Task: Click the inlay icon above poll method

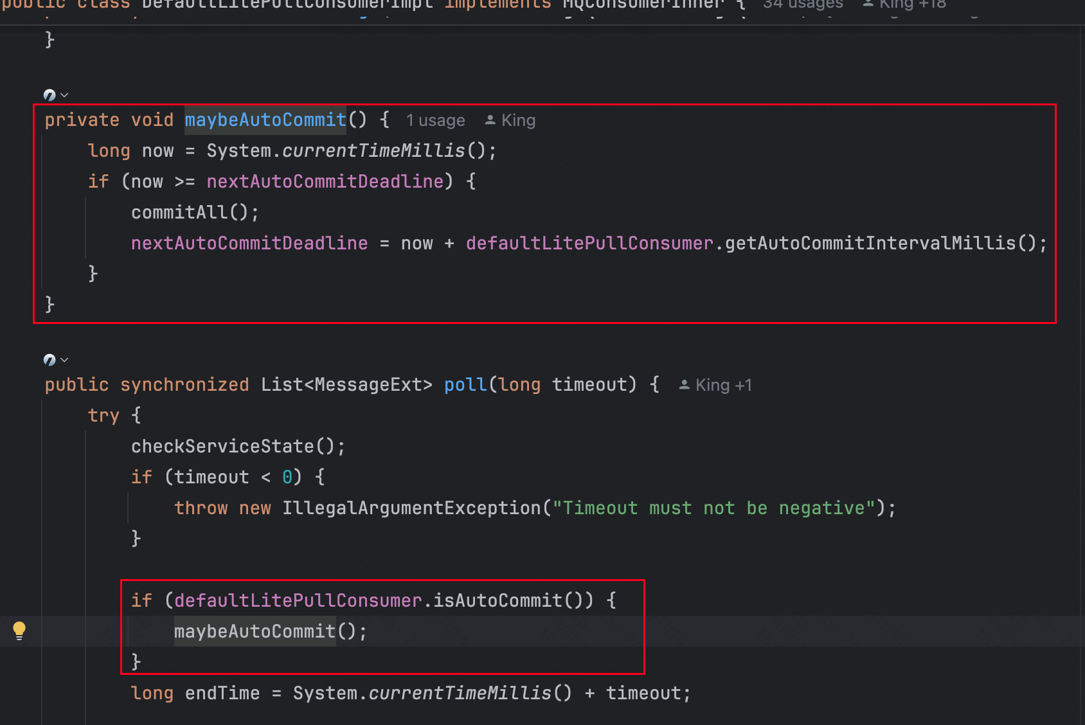Action: (49, 360)
